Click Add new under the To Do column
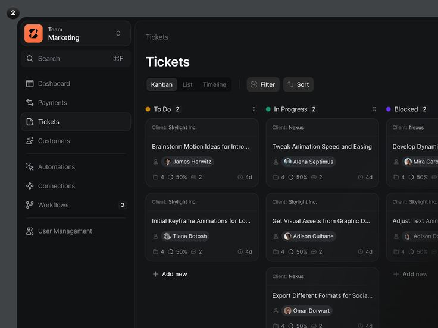 [x=170, y=274]
